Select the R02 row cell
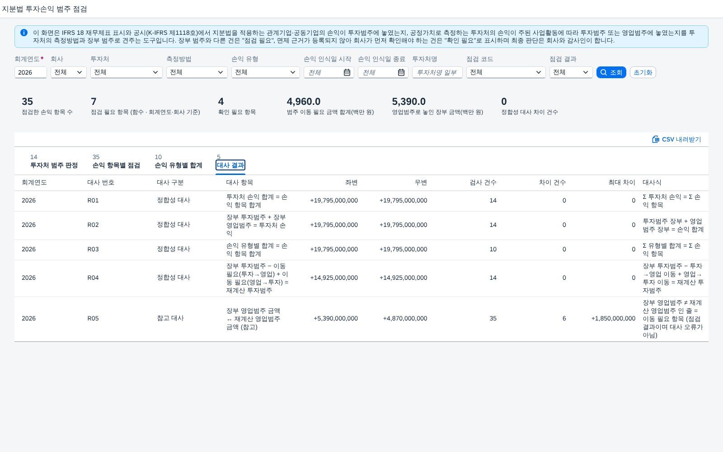Screen dimensions: 723x452 pyautogui.click(x=93, y=225)
